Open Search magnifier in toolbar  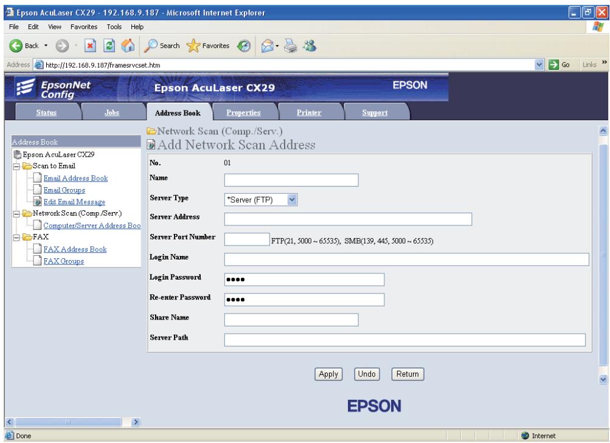162,46
